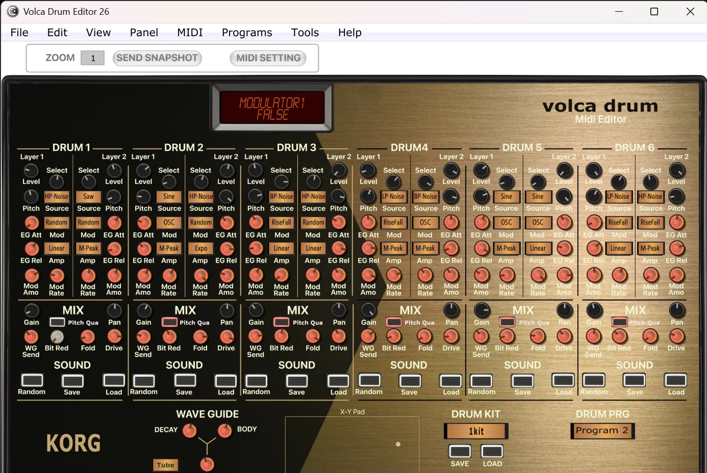707x473 pixels.
Task: Click the 1kit drum kit name display
Action: pos(476,431)
